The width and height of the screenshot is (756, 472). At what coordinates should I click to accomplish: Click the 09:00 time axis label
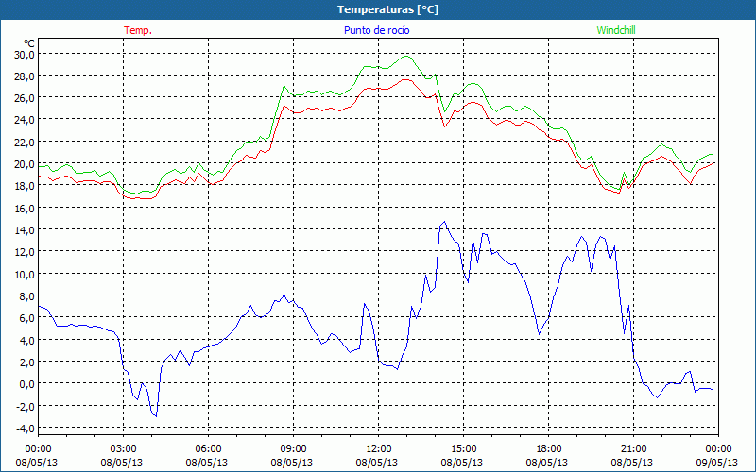[294, 449]
